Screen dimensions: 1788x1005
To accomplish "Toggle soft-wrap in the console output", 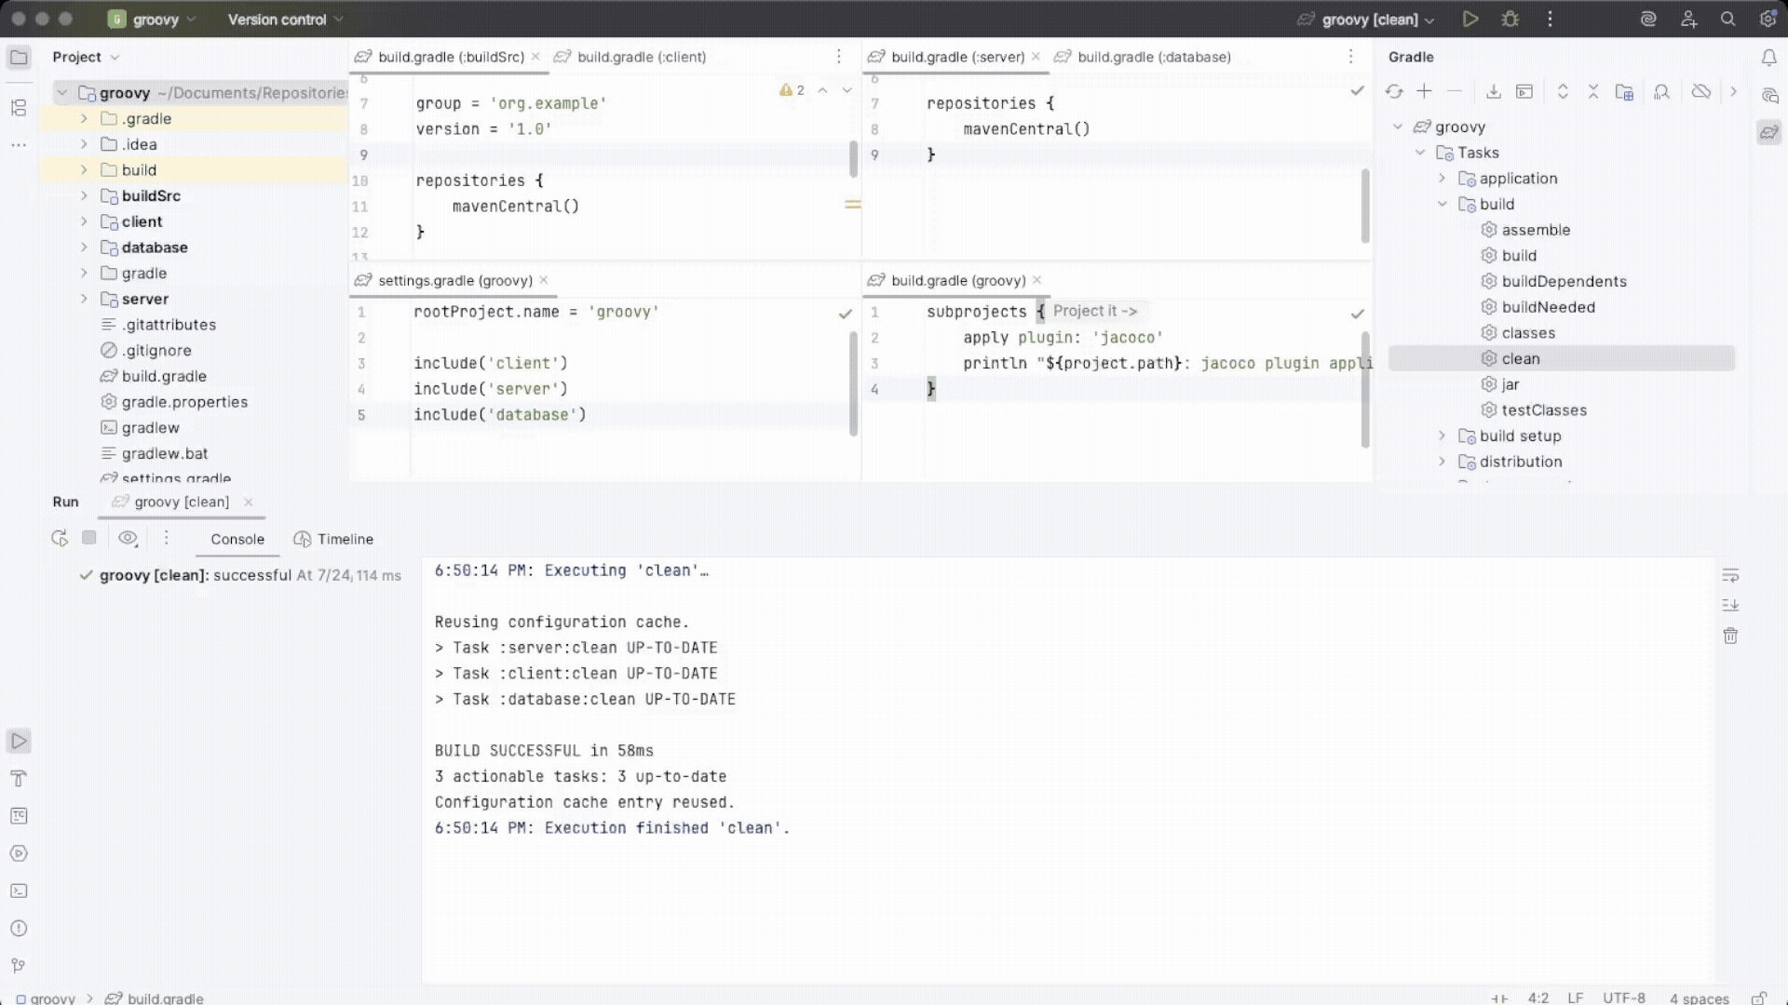I will (x=1730, y=575).
